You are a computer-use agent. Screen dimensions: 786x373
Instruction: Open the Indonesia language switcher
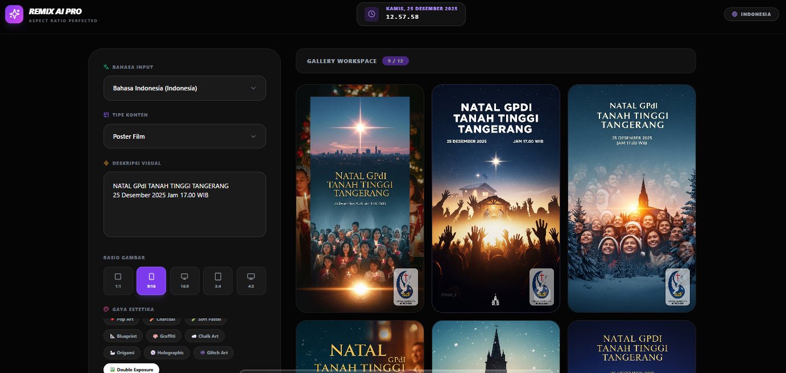point(751,14)
